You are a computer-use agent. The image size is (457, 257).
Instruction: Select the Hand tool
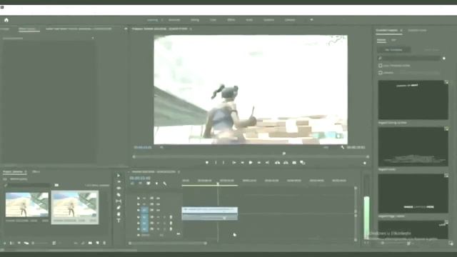pyautogui.click(x=119, y=214)
